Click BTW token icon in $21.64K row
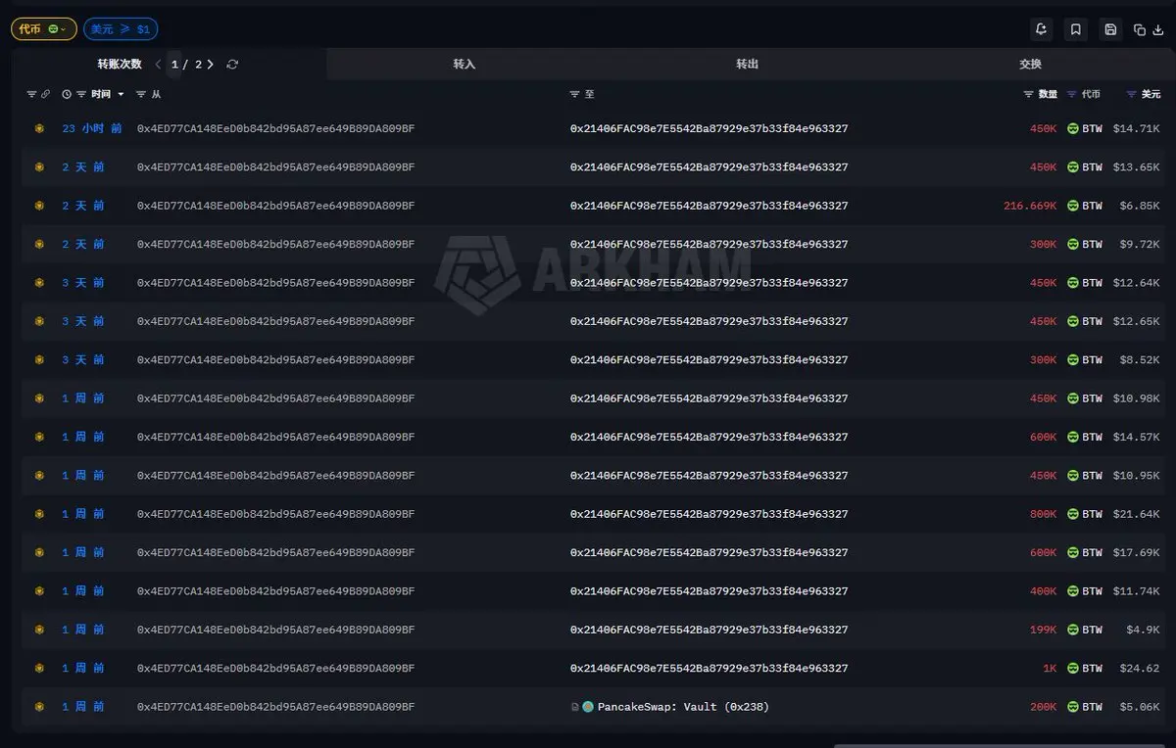 click(1073, 514)
